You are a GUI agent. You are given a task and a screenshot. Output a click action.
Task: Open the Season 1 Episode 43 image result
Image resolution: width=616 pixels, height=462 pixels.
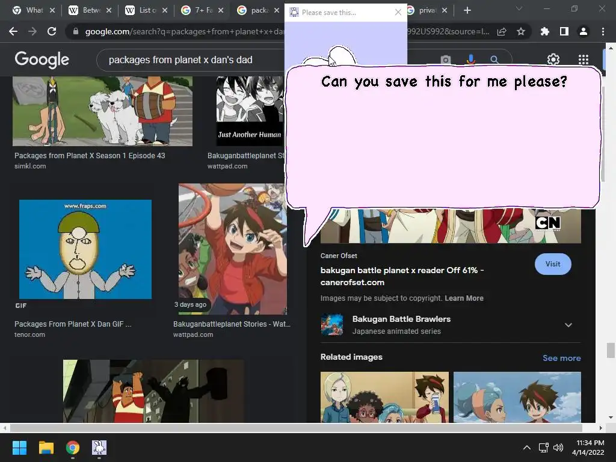pyautogui.click(x=102, y=111)
